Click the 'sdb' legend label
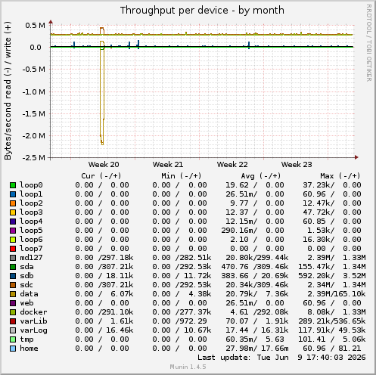This screenshot has width=376, height=375. pos(26,276)
